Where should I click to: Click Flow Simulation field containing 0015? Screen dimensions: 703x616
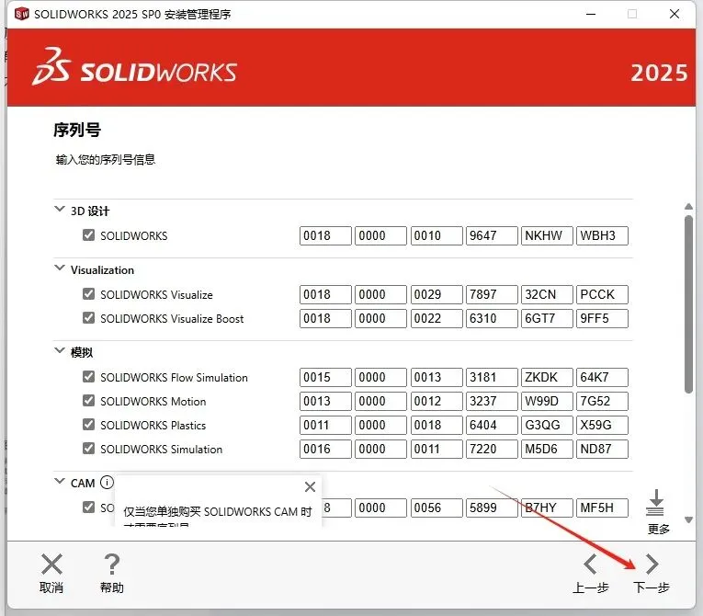click(x=325, y=377)
